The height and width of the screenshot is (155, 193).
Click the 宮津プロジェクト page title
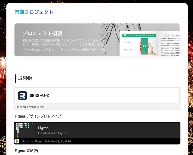point(34,12)
